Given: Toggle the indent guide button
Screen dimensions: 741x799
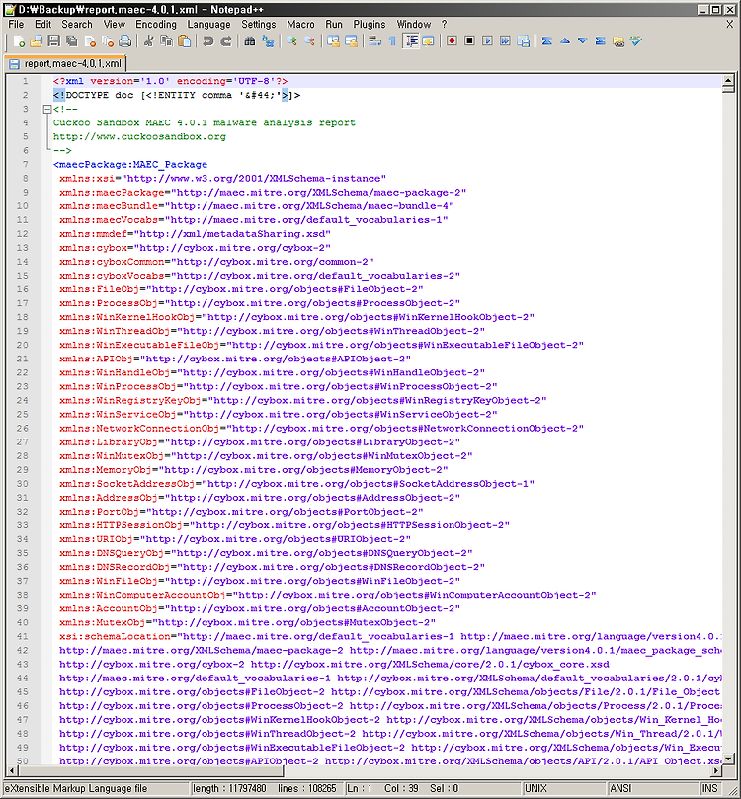Looking at the screenshot, I should pos(411,41).
